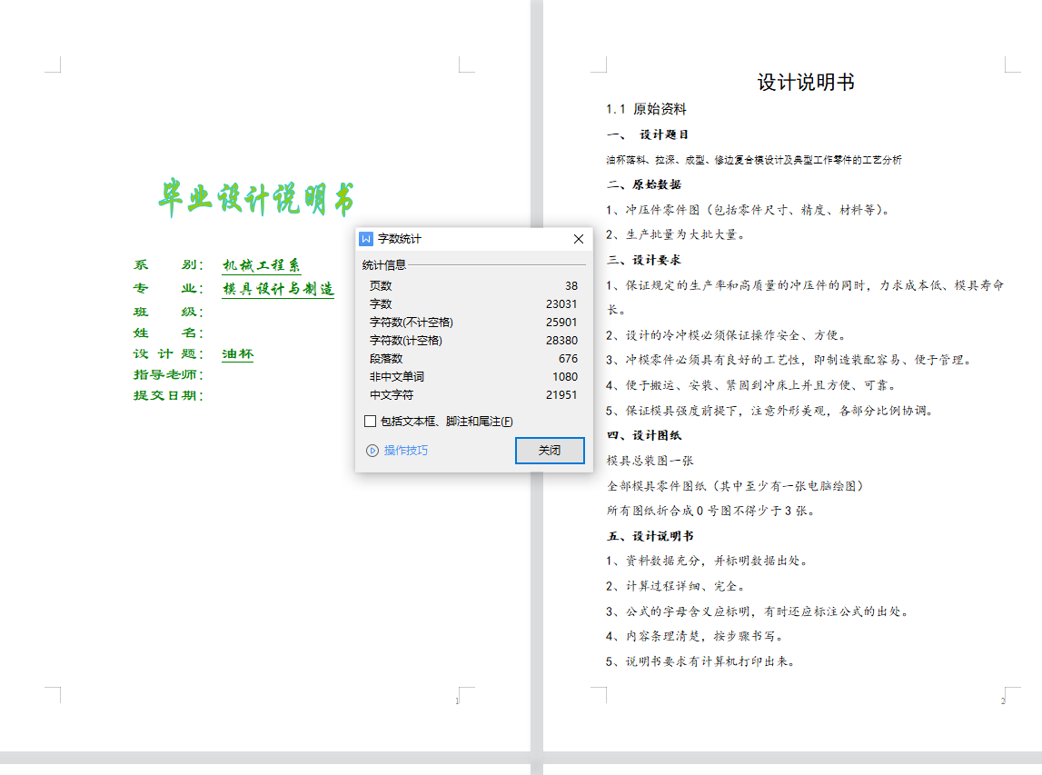Click the play icon beside 操作技巧
Screen dimensions: 1042x775
[x=372, y=451]
